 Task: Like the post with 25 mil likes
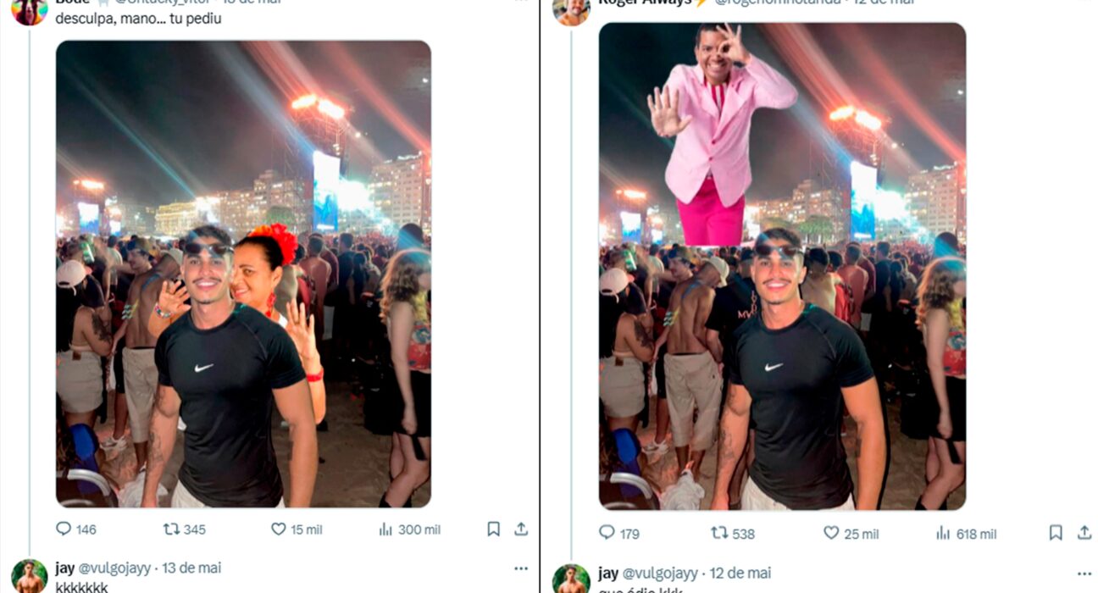(832, 533)
